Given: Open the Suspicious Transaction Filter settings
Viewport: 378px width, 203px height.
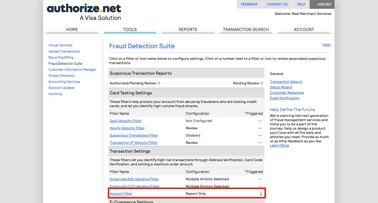Looking at the screenshot, I should pos(134,135).
